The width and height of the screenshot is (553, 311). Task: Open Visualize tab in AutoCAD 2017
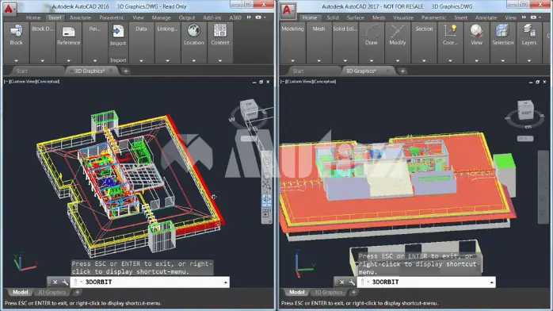tap(403, 17)
